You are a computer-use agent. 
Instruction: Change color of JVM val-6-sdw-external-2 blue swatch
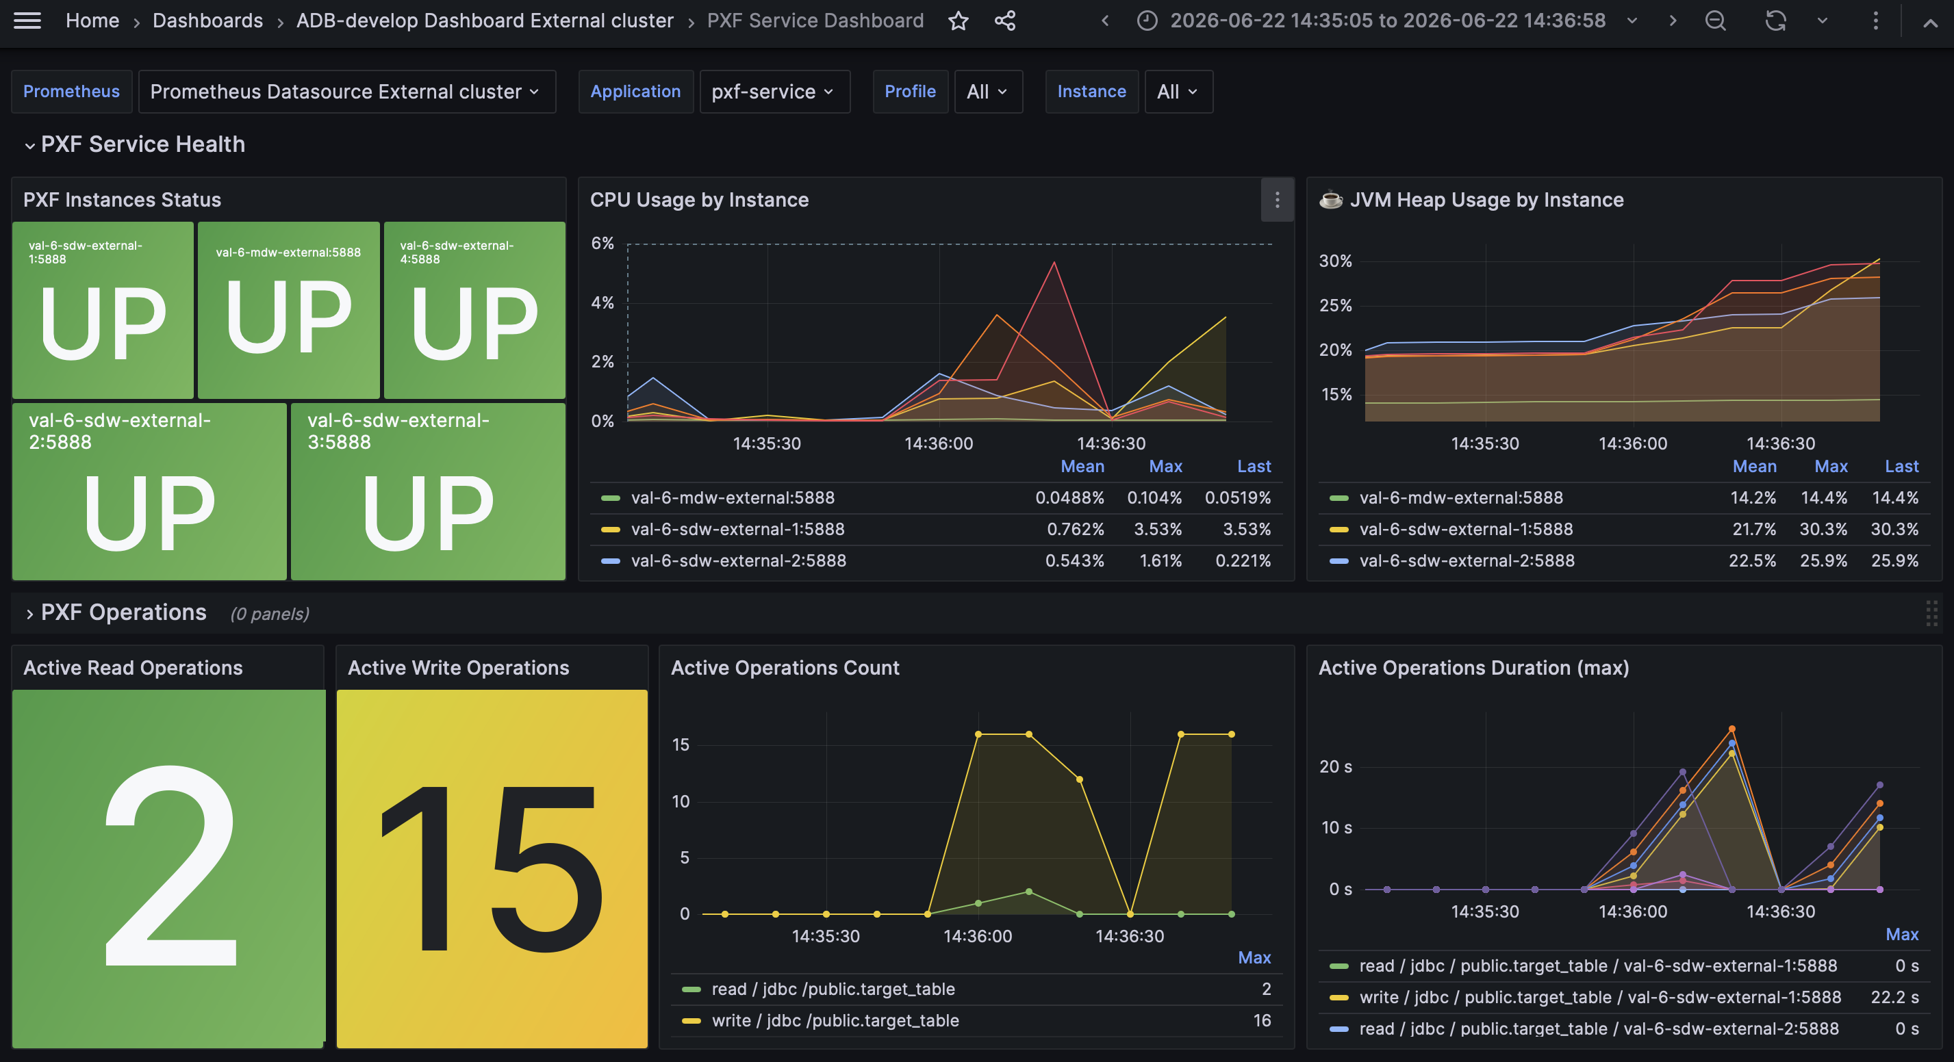1338,561
